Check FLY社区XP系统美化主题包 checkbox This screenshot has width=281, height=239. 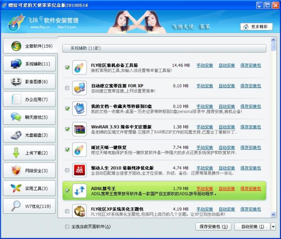[x=67, y=211]
